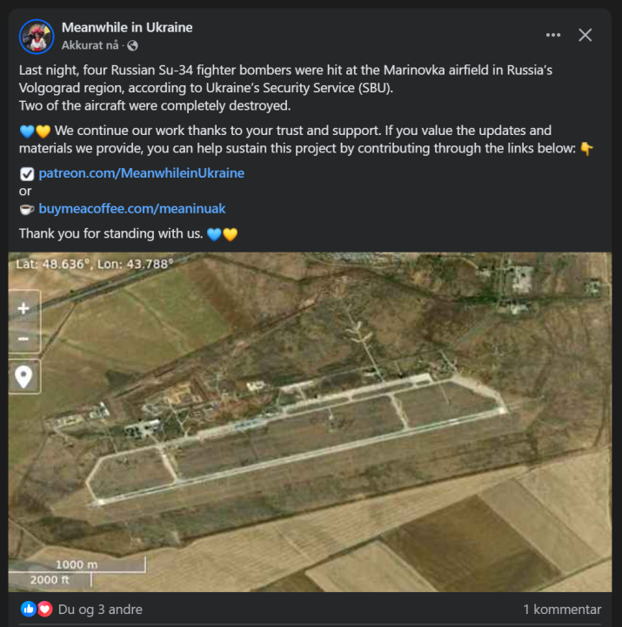The image size is (622, 627).
Task: Open the Meanwhile in Ukraine page name link
Action: tap(127, 28)
